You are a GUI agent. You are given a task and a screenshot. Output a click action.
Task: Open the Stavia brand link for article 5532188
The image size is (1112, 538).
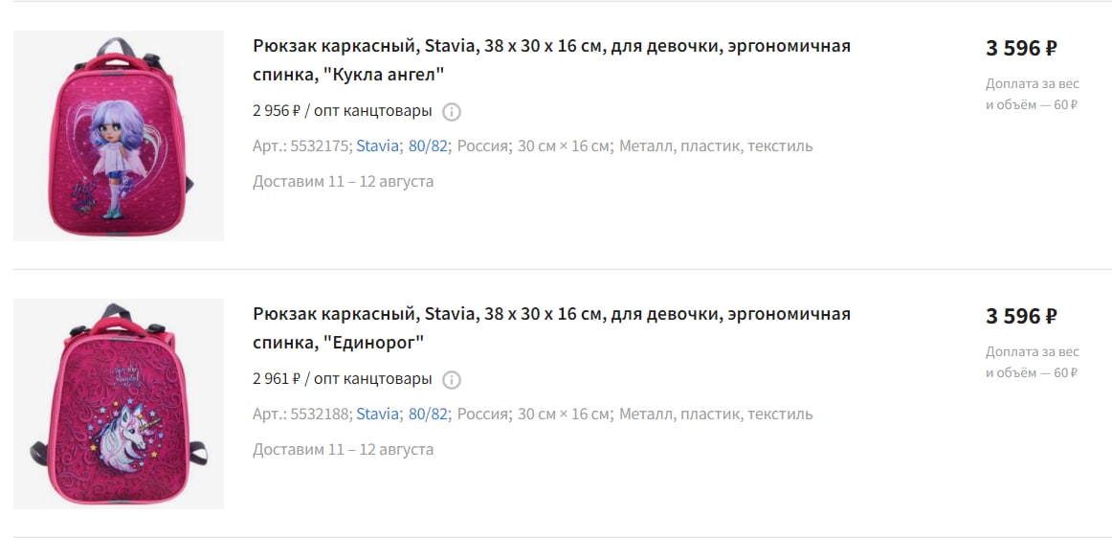pyautogui.click(x=377, y=414)
